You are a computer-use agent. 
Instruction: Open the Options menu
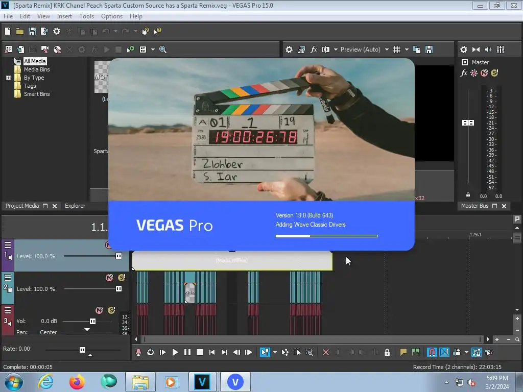point(112,16)
